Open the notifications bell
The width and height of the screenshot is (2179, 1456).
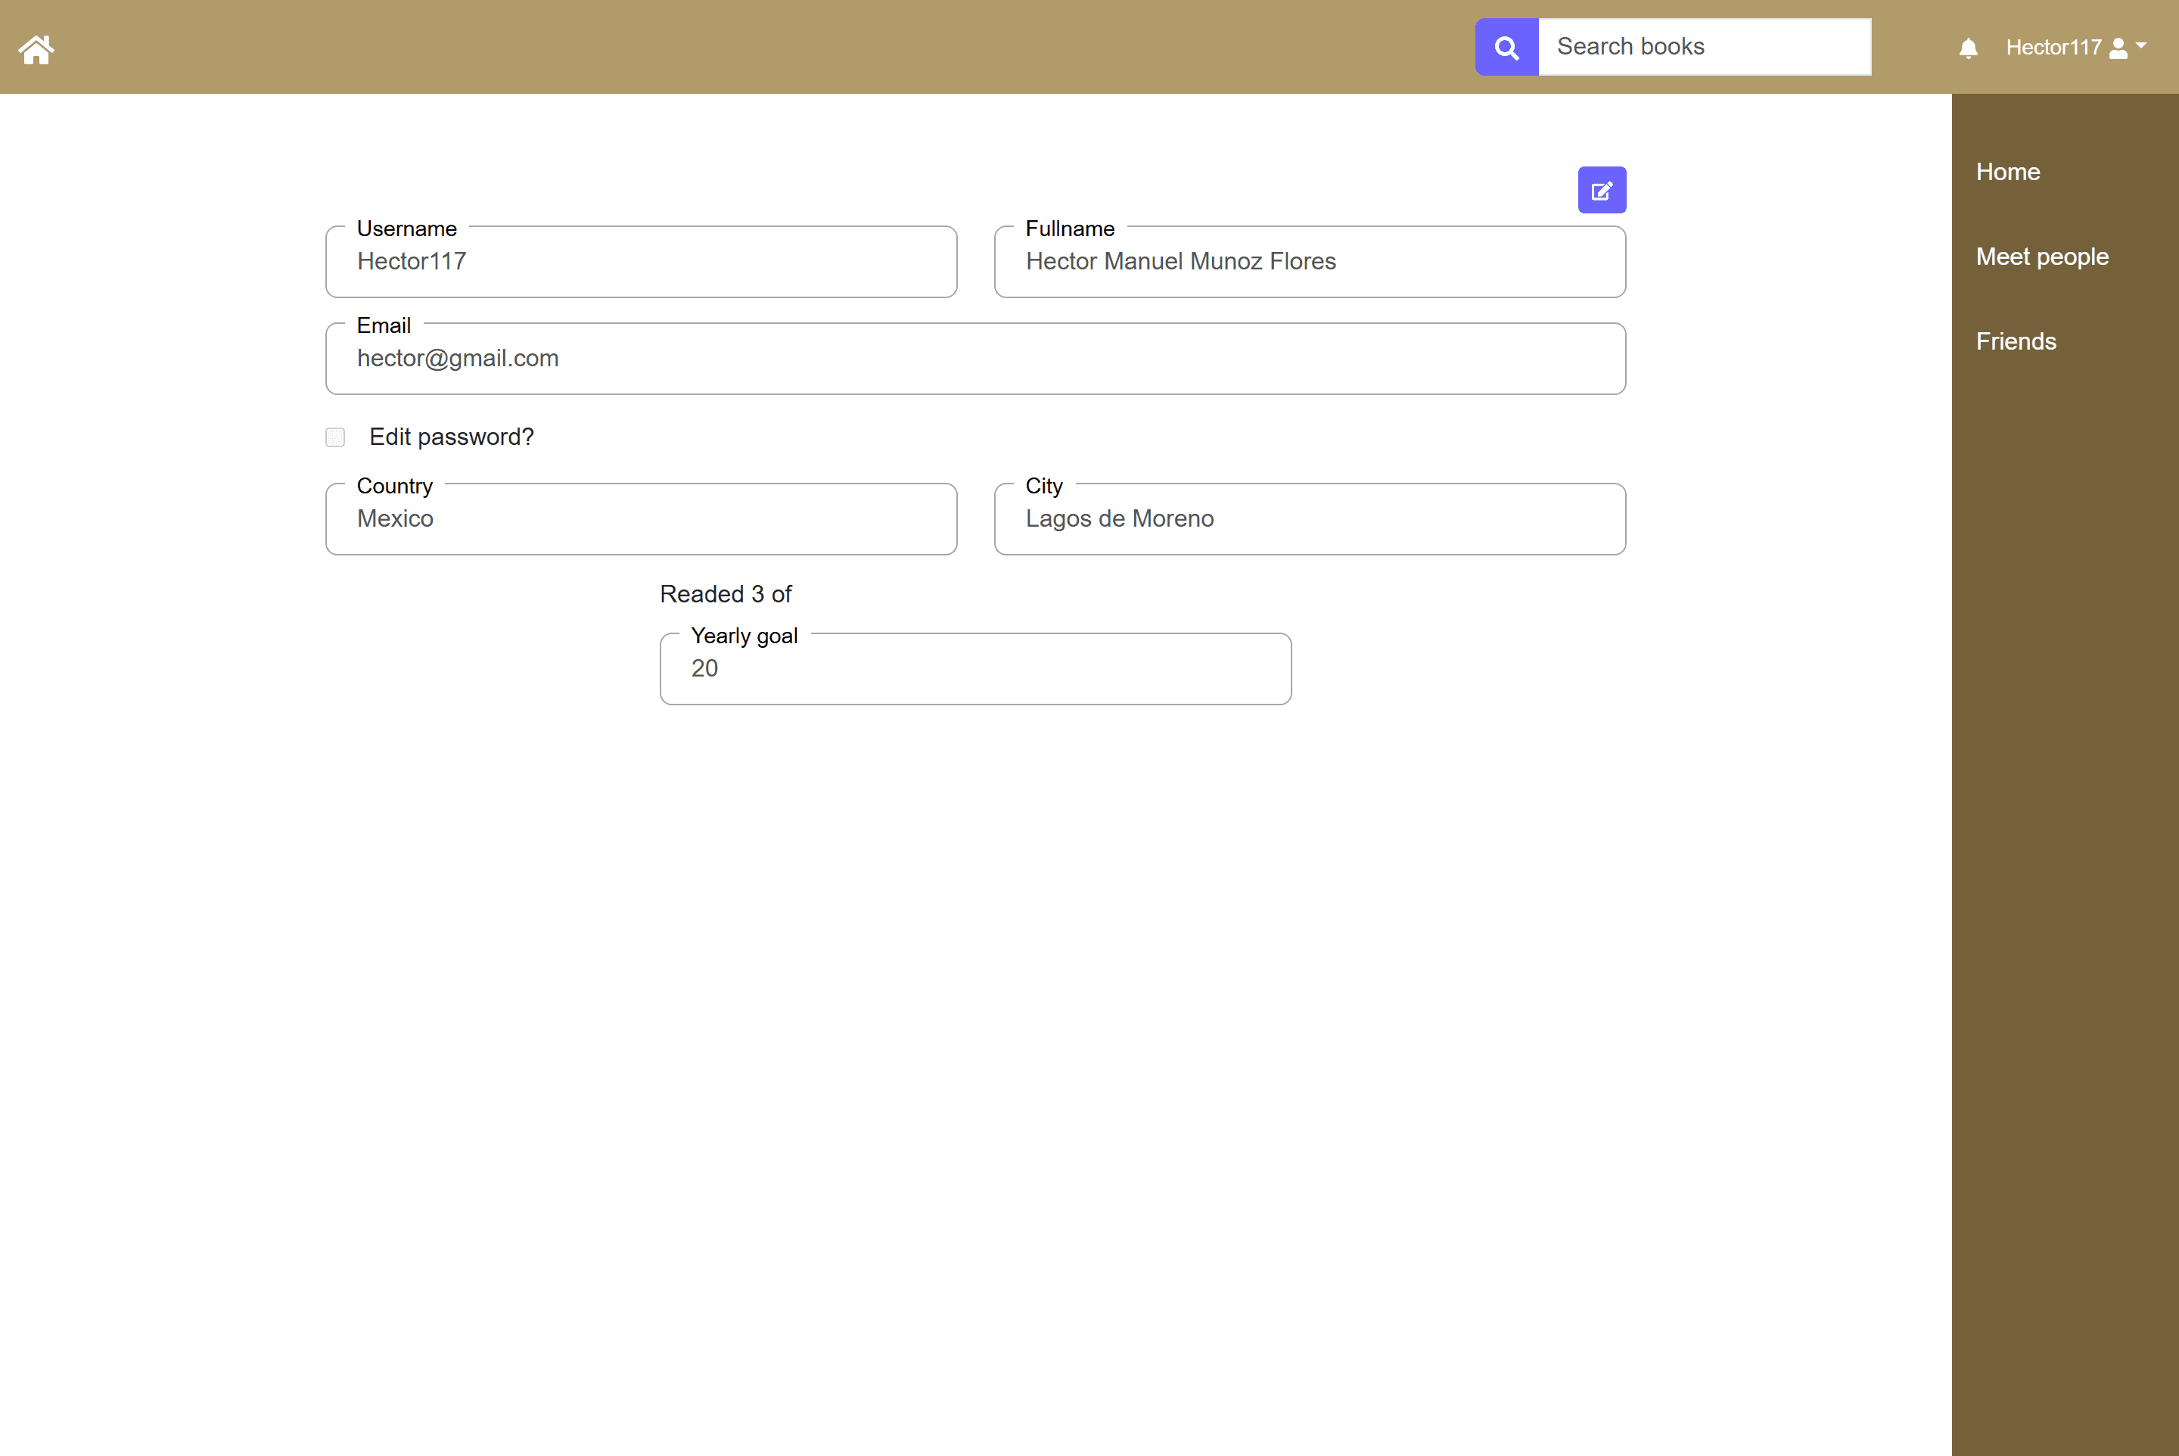pyautogui.click(x=1968, y=48)
